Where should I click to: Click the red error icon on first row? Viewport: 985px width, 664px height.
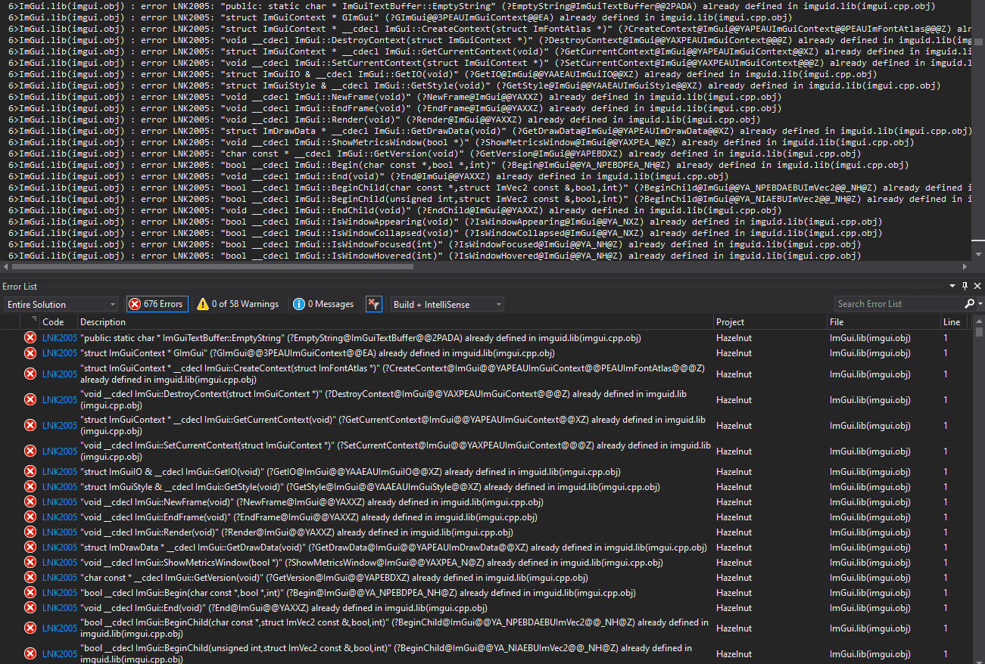(30, 337)
